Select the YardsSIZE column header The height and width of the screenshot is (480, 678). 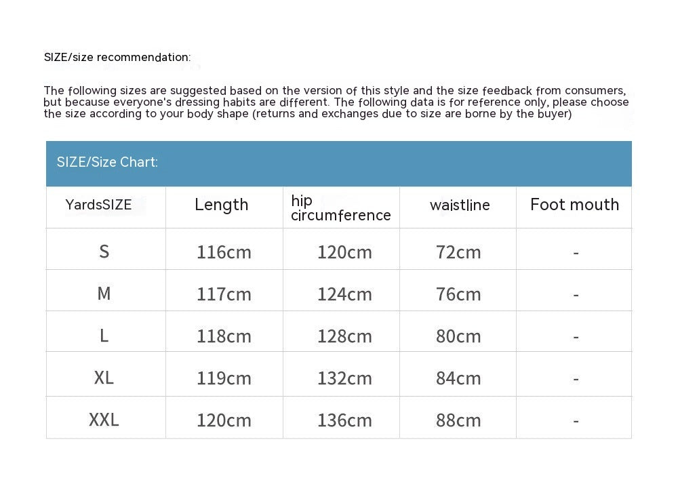coord(99,205)
